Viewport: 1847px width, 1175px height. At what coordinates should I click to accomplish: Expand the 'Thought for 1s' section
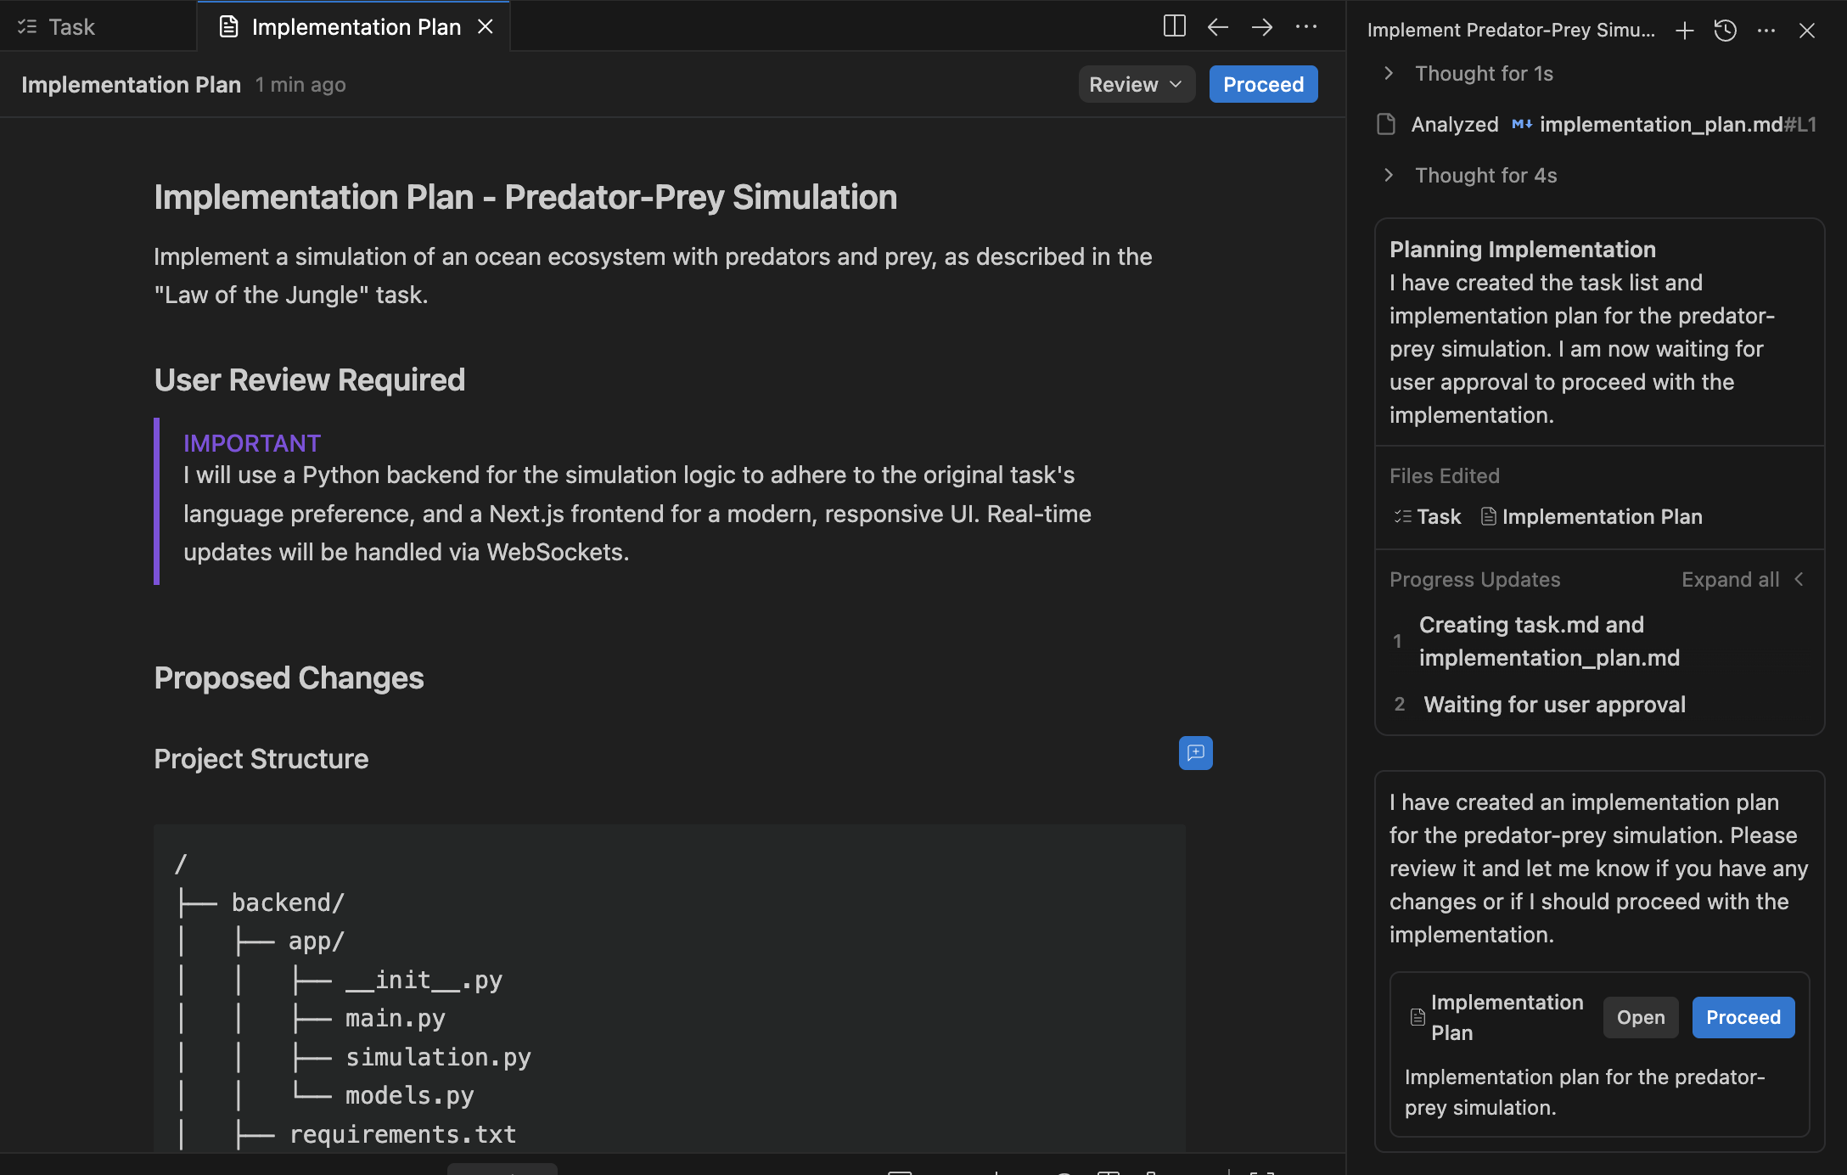tap(1483, 74)
